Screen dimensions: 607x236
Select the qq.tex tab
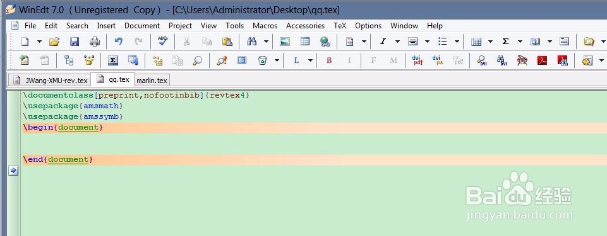(x=112, y=79)
